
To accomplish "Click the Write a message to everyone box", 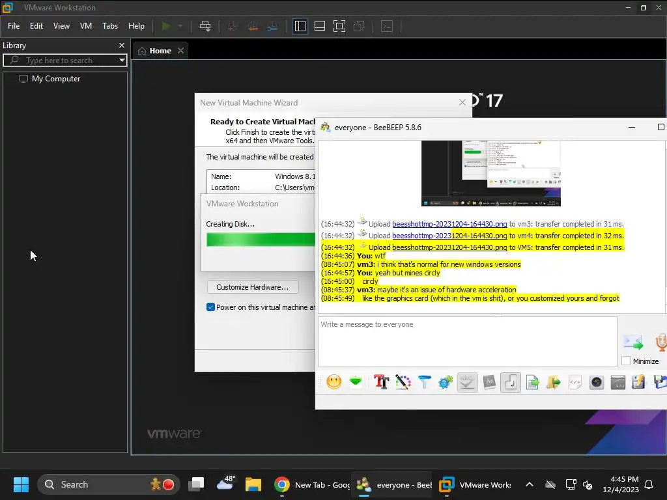I will pos(467,341).
